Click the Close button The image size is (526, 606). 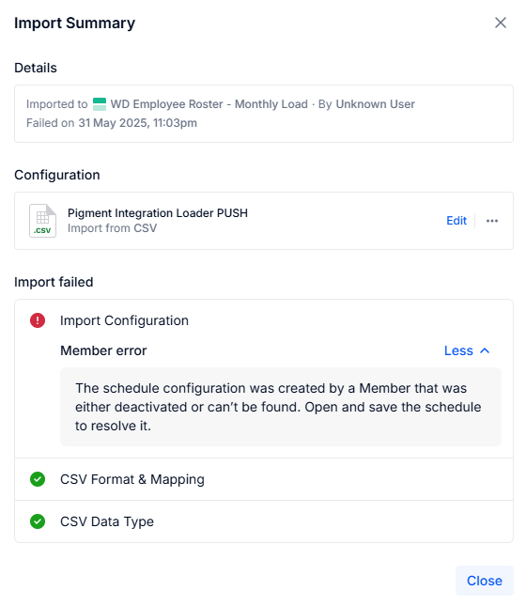click(485, 581)
